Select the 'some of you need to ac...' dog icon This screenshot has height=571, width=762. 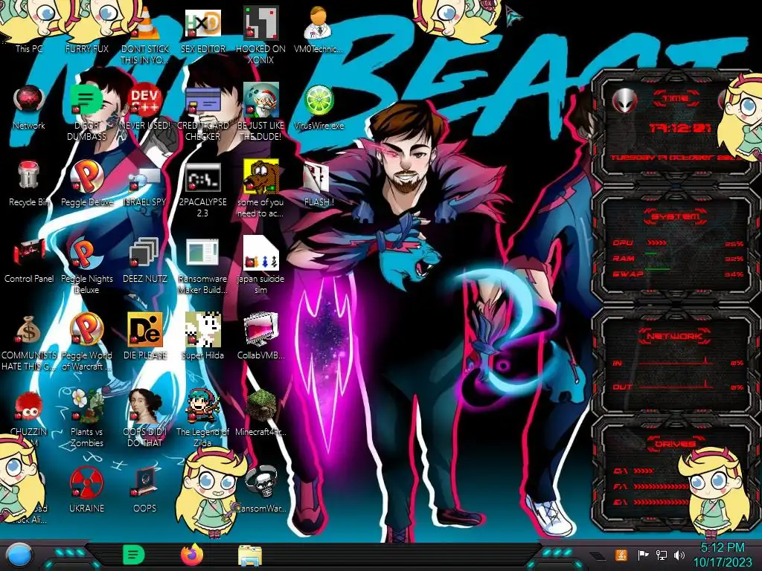pos(260,190)
